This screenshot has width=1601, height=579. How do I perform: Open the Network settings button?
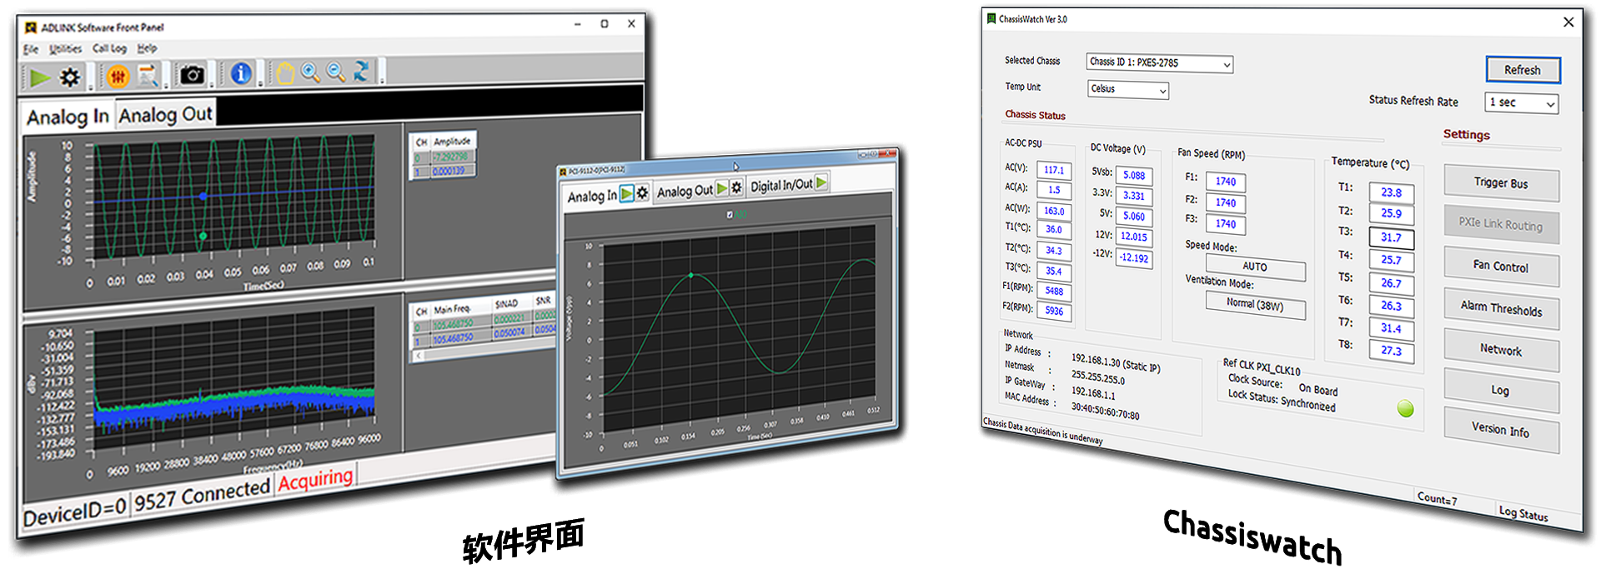[1501, 350]
